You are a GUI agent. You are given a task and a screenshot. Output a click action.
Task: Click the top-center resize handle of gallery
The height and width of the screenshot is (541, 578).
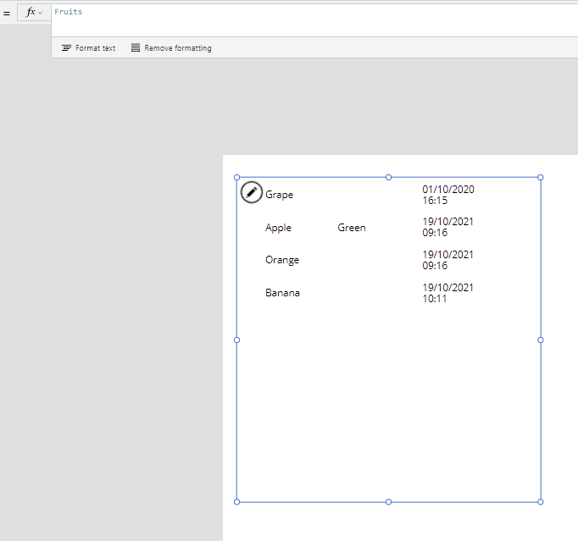point(388,178)
